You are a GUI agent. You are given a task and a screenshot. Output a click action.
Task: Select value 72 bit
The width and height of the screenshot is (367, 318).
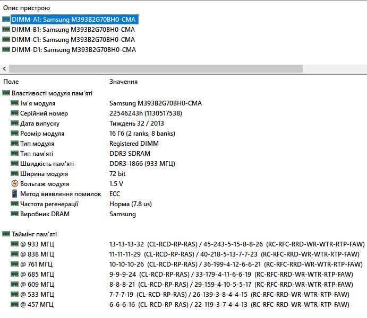click(117, 174)
